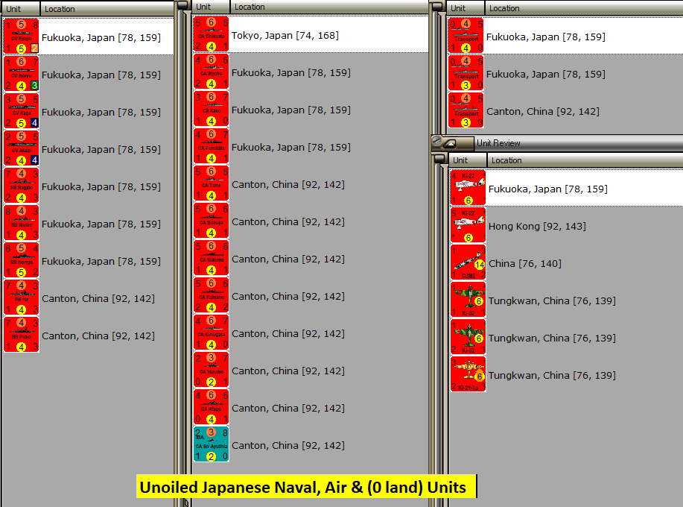This screenshot has height=507, width=683.
Task: Select the CA Kako cruiser counter
Action: point(212,109)
